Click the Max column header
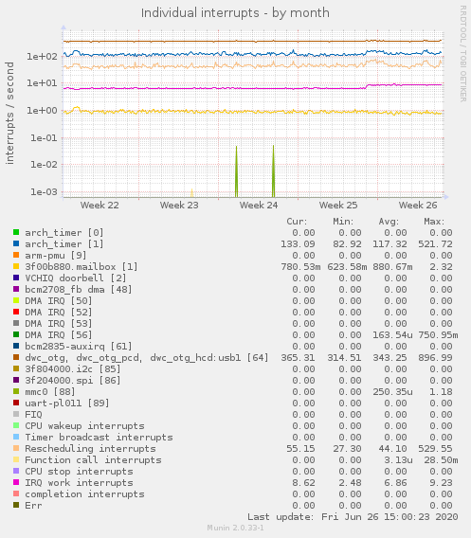 (434, 222)
